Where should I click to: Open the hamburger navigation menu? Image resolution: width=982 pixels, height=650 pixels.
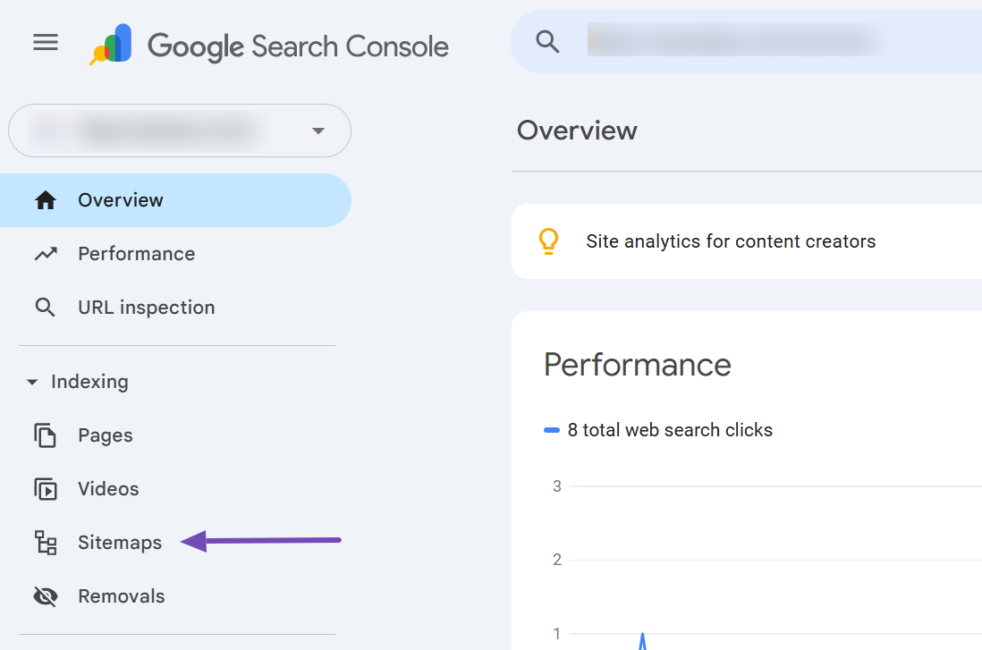click(45, 42)
